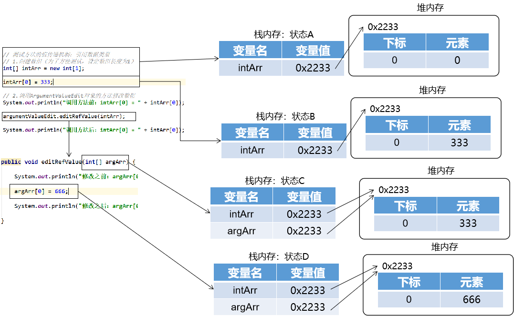Select the argArr cell in the 状态C table
514x316 pixels.
click(x=241, y=231)
